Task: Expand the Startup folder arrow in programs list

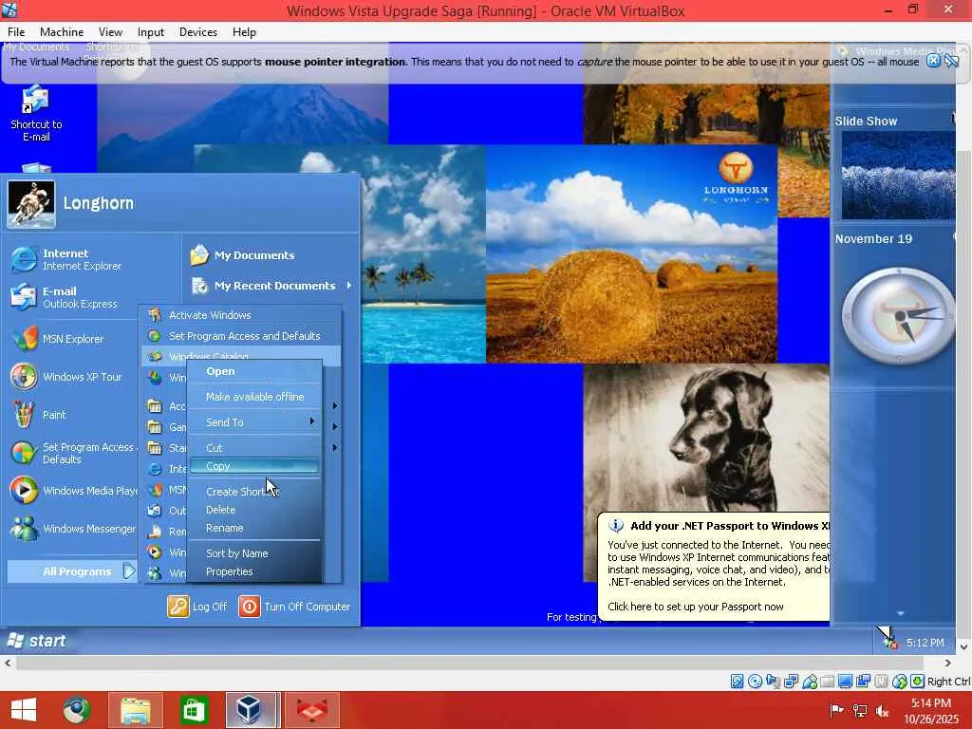Action: pyautogui.click(x=335, y=448)
